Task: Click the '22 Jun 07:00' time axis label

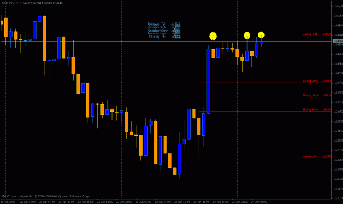Action: click(x=47, y=202)
